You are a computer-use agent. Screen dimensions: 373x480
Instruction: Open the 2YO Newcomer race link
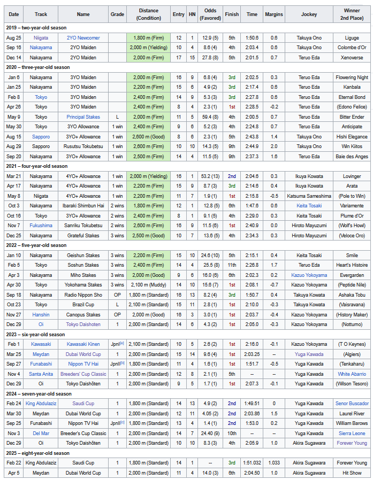(83, 38)
